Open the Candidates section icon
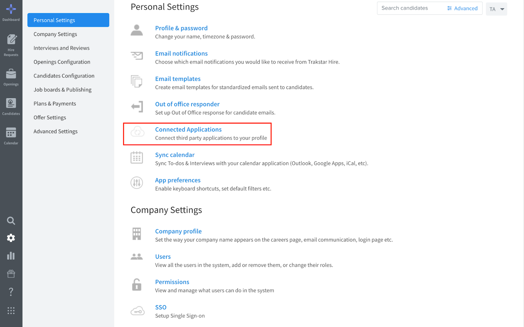The width and height of the screenshot is (524, 327). coord(11,107)
